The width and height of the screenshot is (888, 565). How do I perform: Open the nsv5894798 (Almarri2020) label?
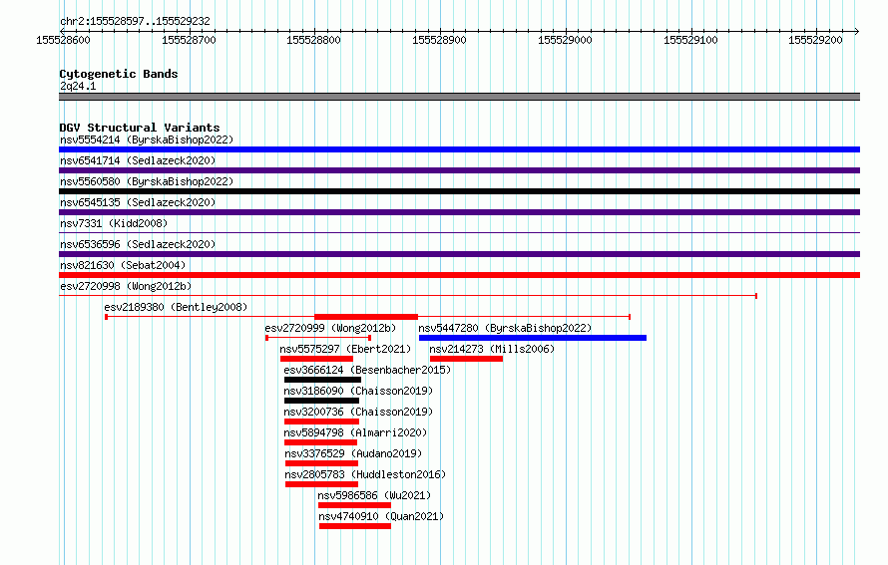coord(355,432)
